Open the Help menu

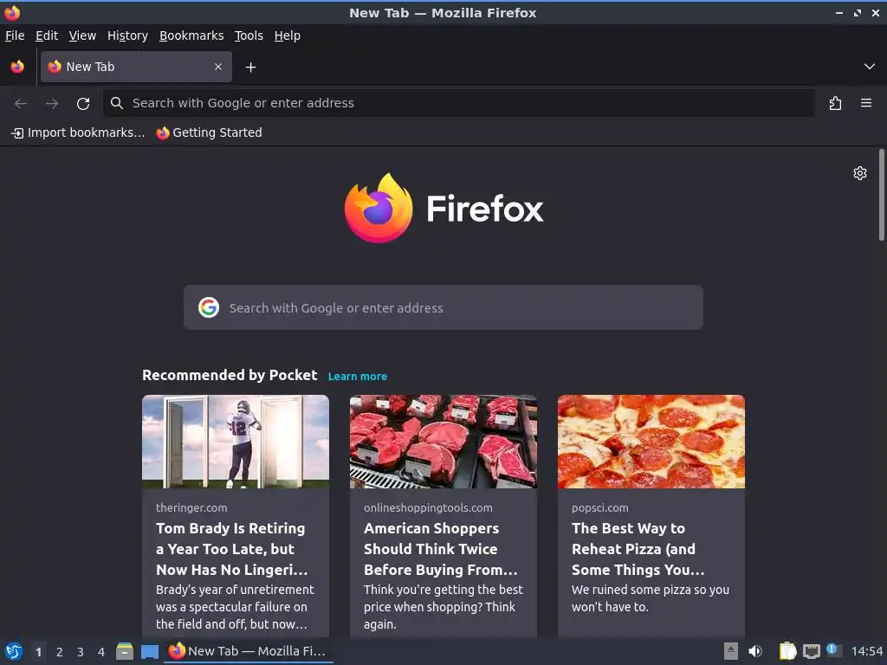[288, 36]
